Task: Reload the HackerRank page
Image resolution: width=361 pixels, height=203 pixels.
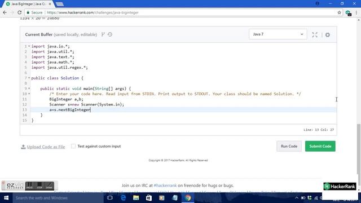Action: pyautogui.click(x=19, y=12)
